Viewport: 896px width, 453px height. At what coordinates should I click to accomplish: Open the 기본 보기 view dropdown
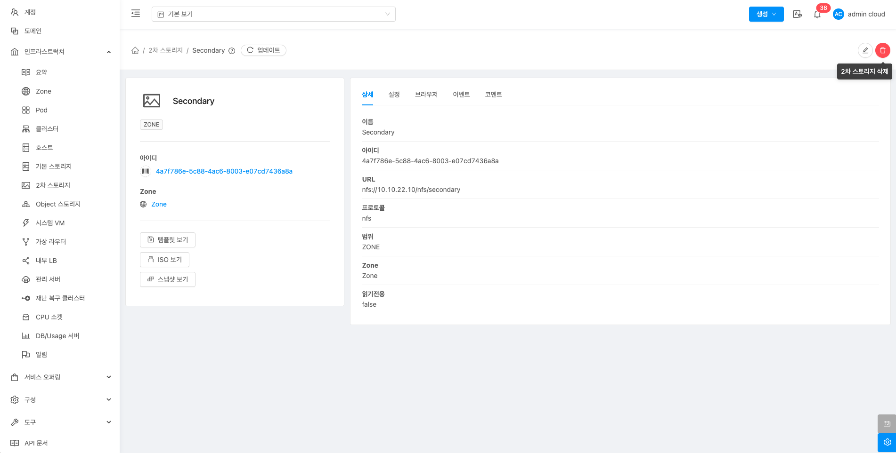(x=273, y=14)
